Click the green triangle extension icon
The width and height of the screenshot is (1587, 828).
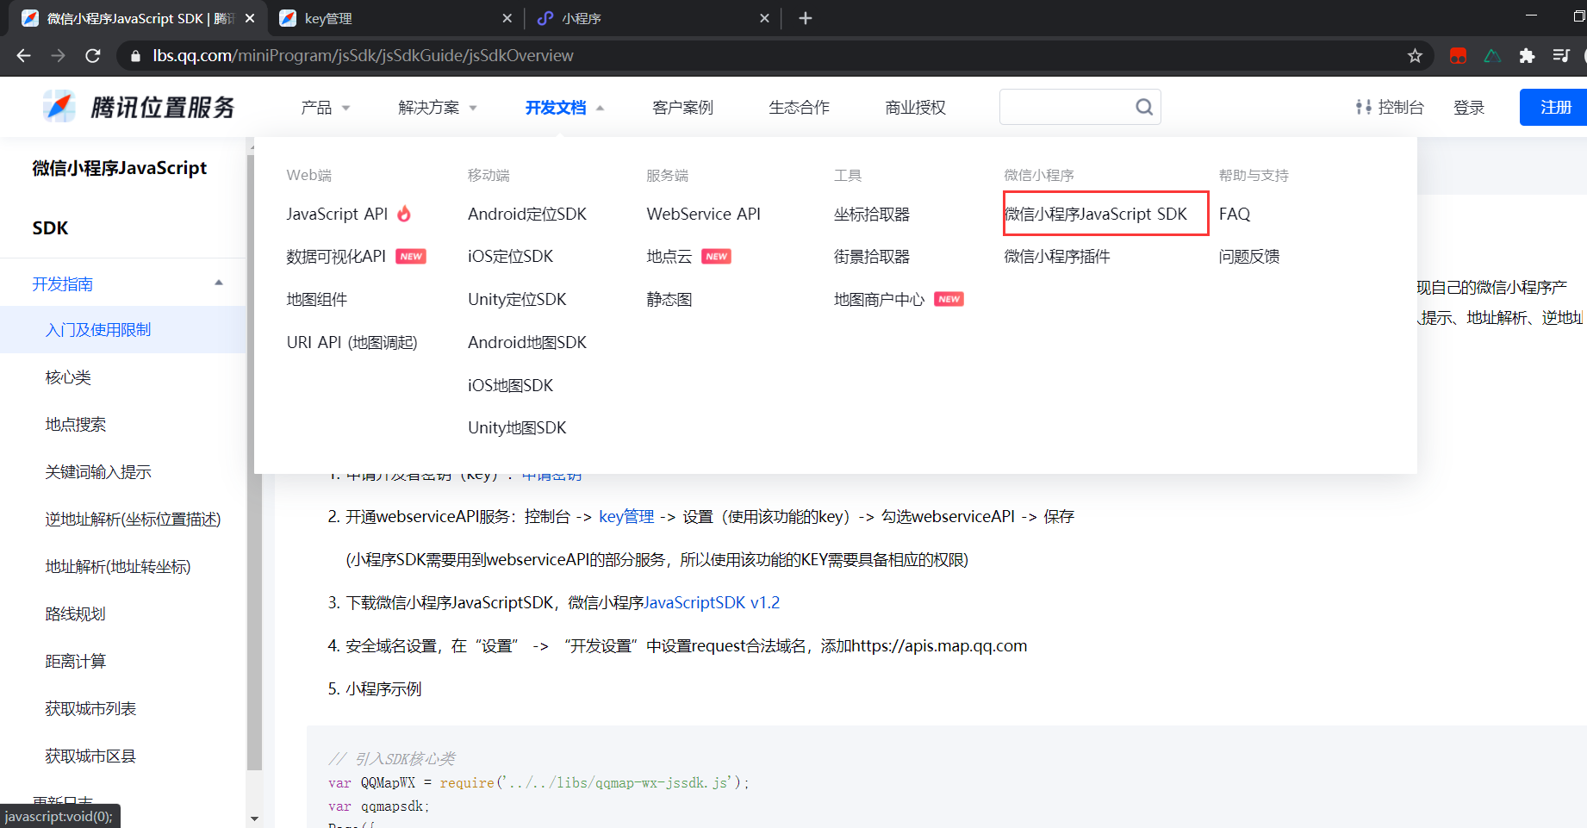tap(1492, 56)
